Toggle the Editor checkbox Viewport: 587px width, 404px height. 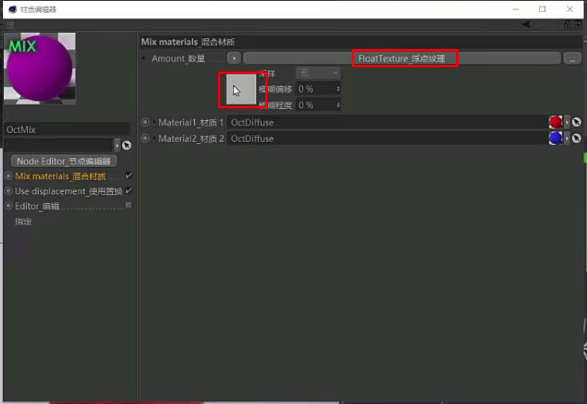coord(128,205)
